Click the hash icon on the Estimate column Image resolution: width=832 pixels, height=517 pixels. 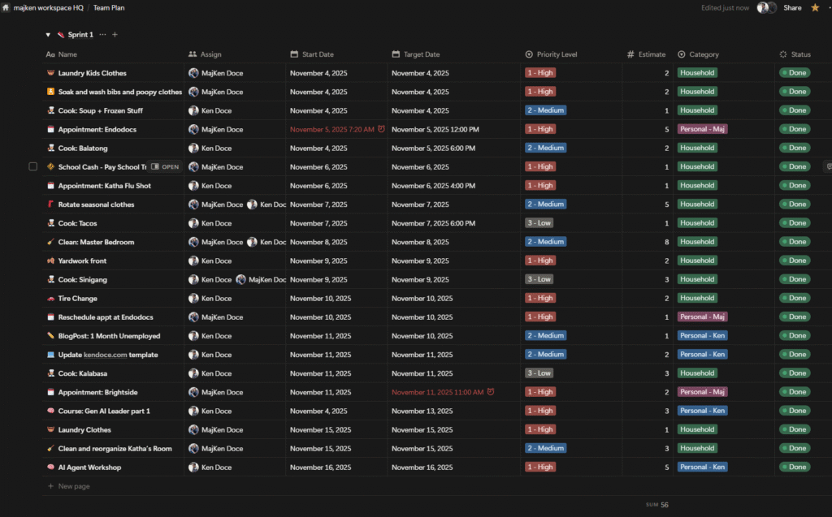(630, 54)
